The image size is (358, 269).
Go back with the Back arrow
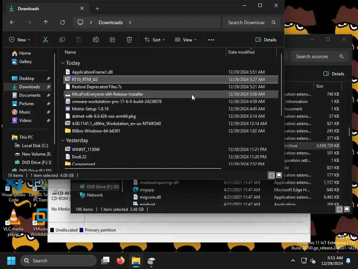point(12,22)
